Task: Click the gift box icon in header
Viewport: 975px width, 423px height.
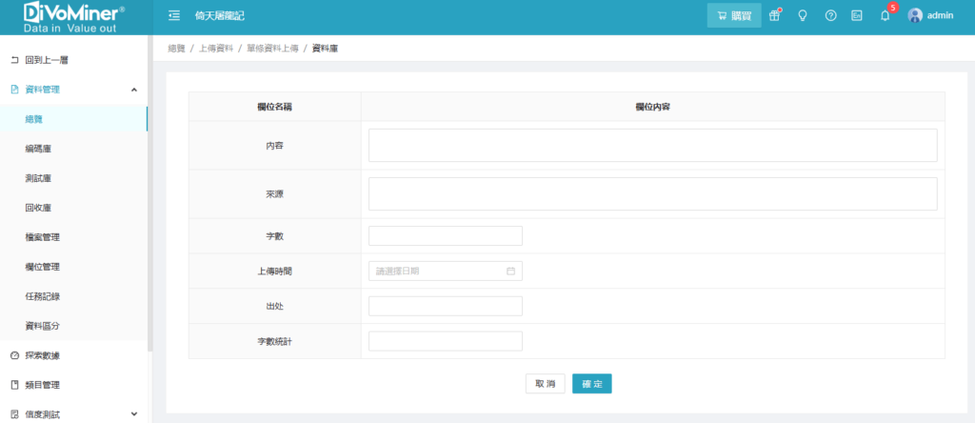Action: (x=774, y=15)
